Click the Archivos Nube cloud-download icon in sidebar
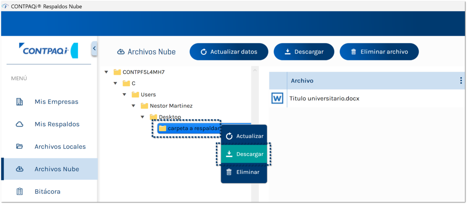Image resolution: width=467 pixels, height=204 pixels. [x=19, y=169]
